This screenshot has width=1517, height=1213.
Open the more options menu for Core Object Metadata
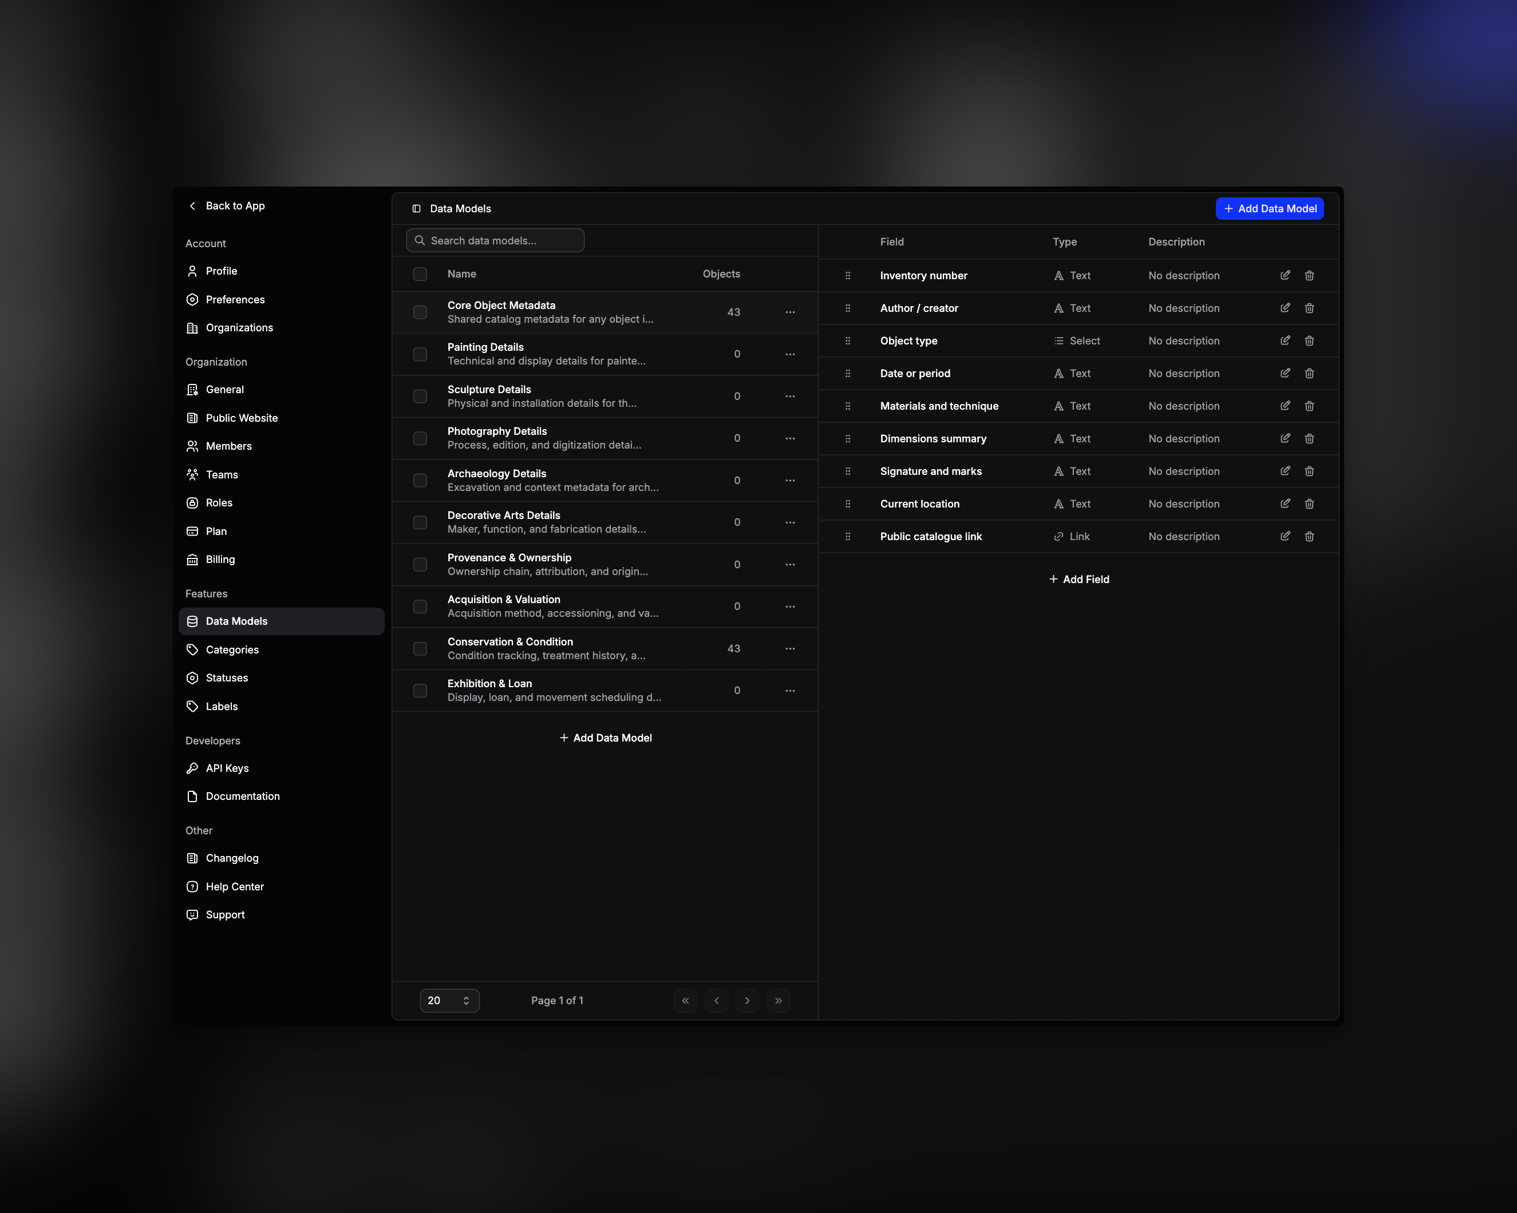[789, 311]
